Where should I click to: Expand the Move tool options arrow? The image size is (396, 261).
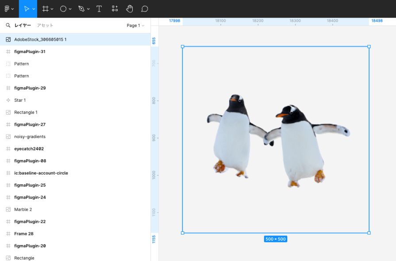coord(34,9)
